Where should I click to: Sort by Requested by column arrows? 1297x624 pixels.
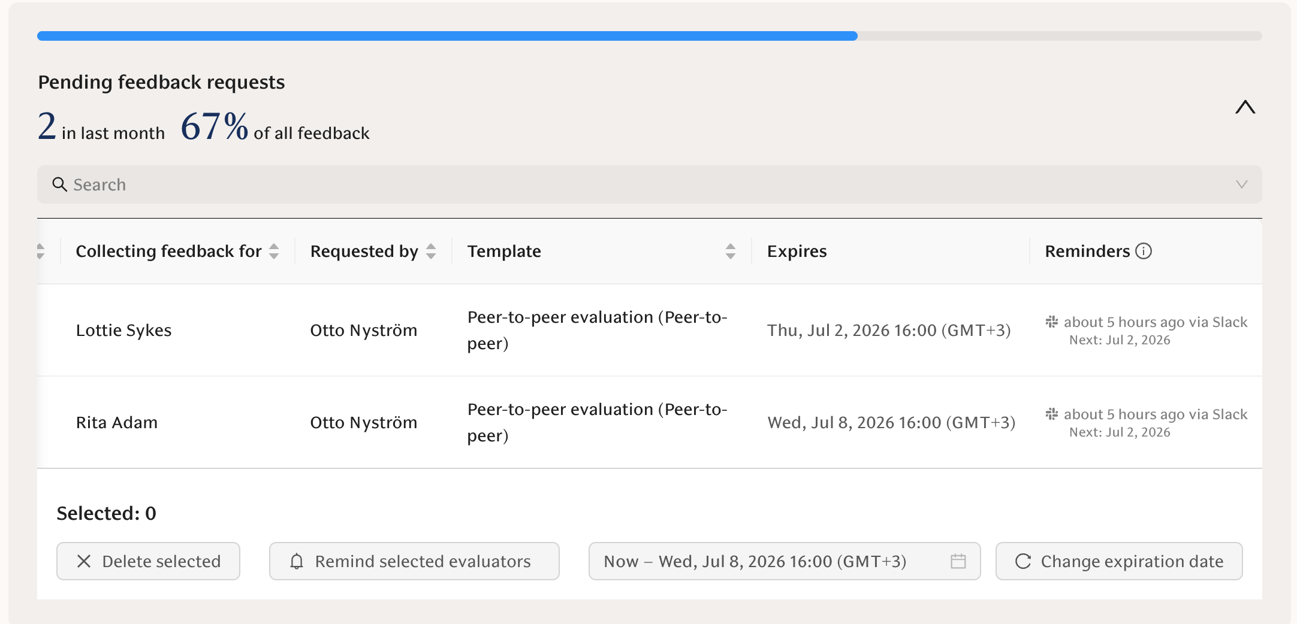coord(431,251)
